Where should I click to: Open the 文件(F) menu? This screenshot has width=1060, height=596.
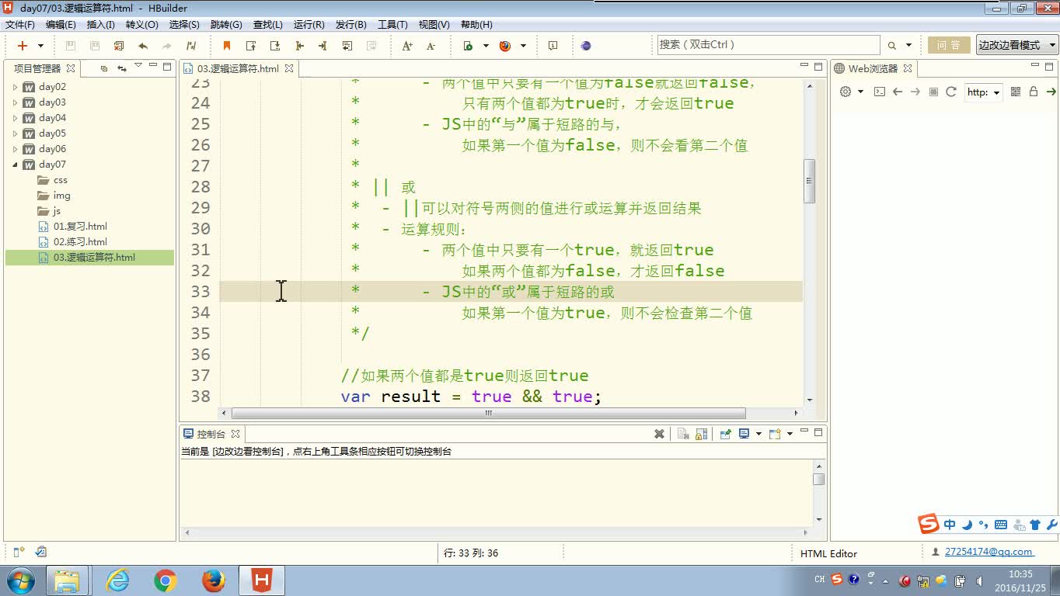click(x=20, y=25)
